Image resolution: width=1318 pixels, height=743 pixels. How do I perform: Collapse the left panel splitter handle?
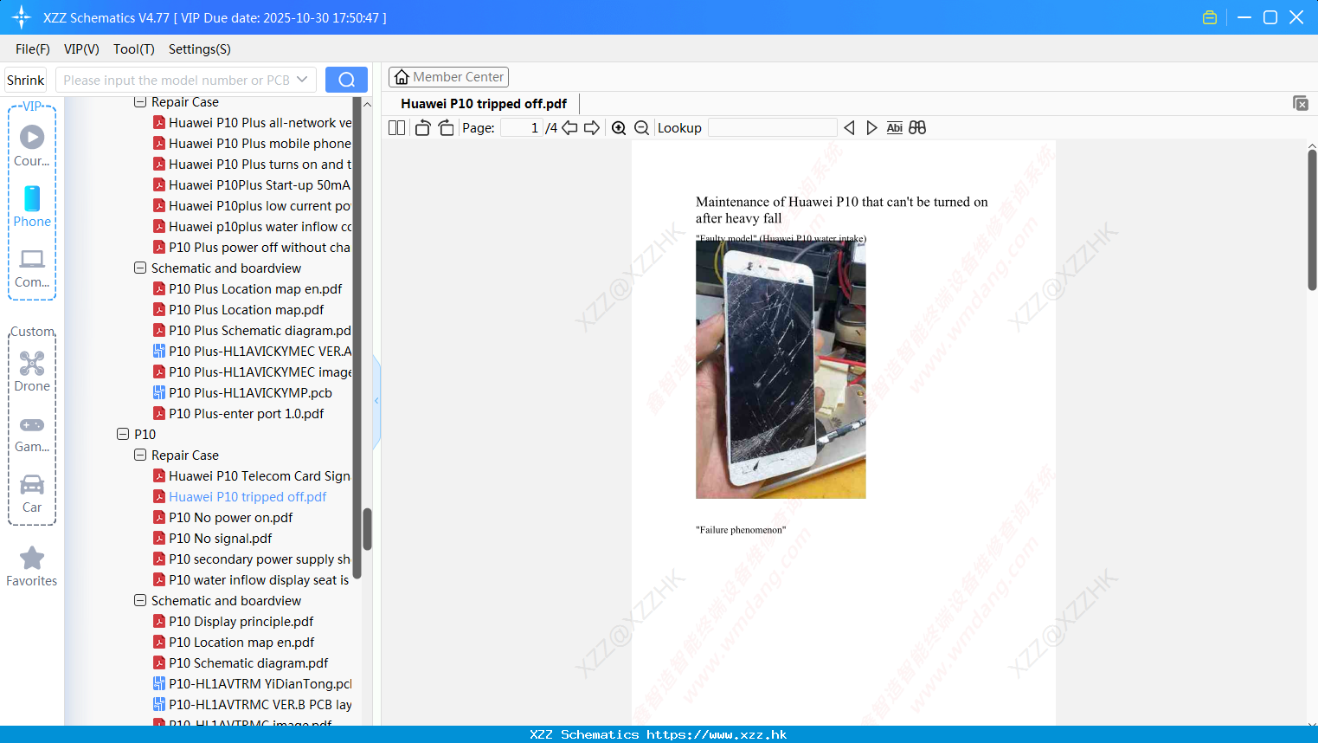376,401
